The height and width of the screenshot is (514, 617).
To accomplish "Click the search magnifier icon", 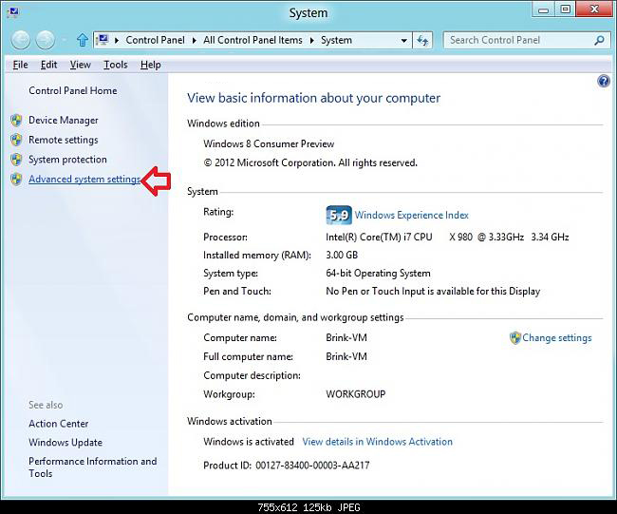I will pos(599,40).
